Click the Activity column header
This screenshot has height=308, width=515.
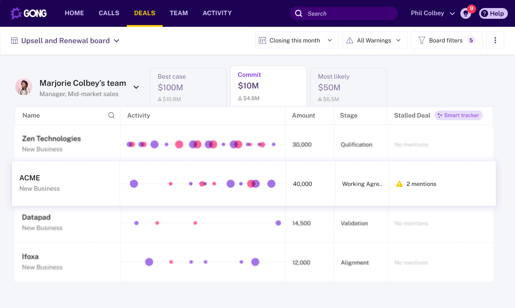point(139,115)
